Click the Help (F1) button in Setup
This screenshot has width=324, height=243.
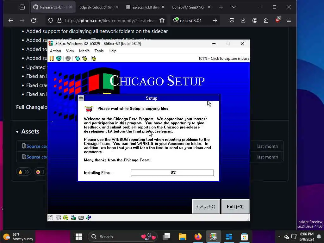pyautogui.click(x=206, y=207)
